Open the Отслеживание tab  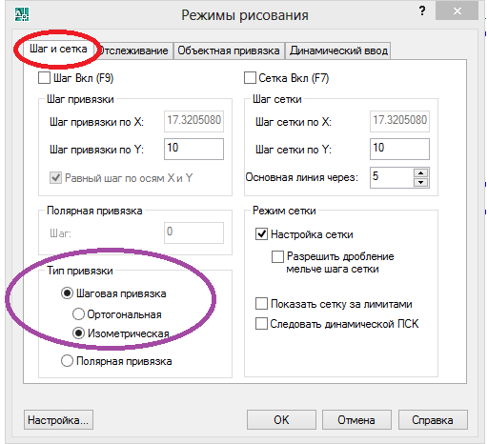(134, 50)
